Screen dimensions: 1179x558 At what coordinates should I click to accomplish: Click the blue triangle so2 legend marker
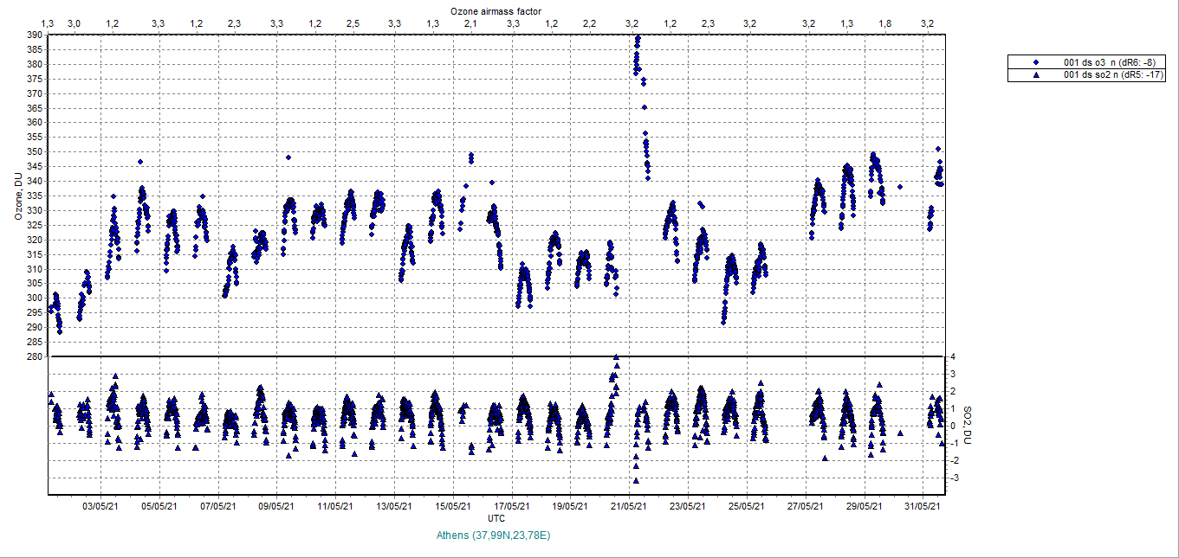pyautogui.click(x=1036, y=75)
